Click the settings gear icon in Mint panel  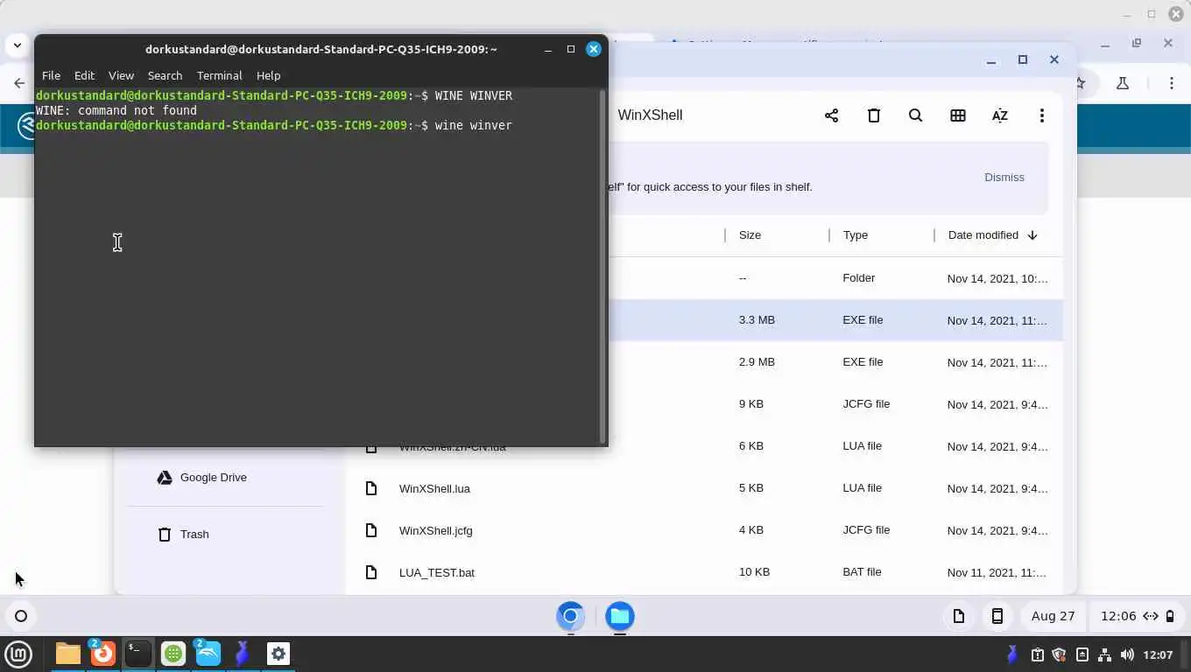[278, 654]
